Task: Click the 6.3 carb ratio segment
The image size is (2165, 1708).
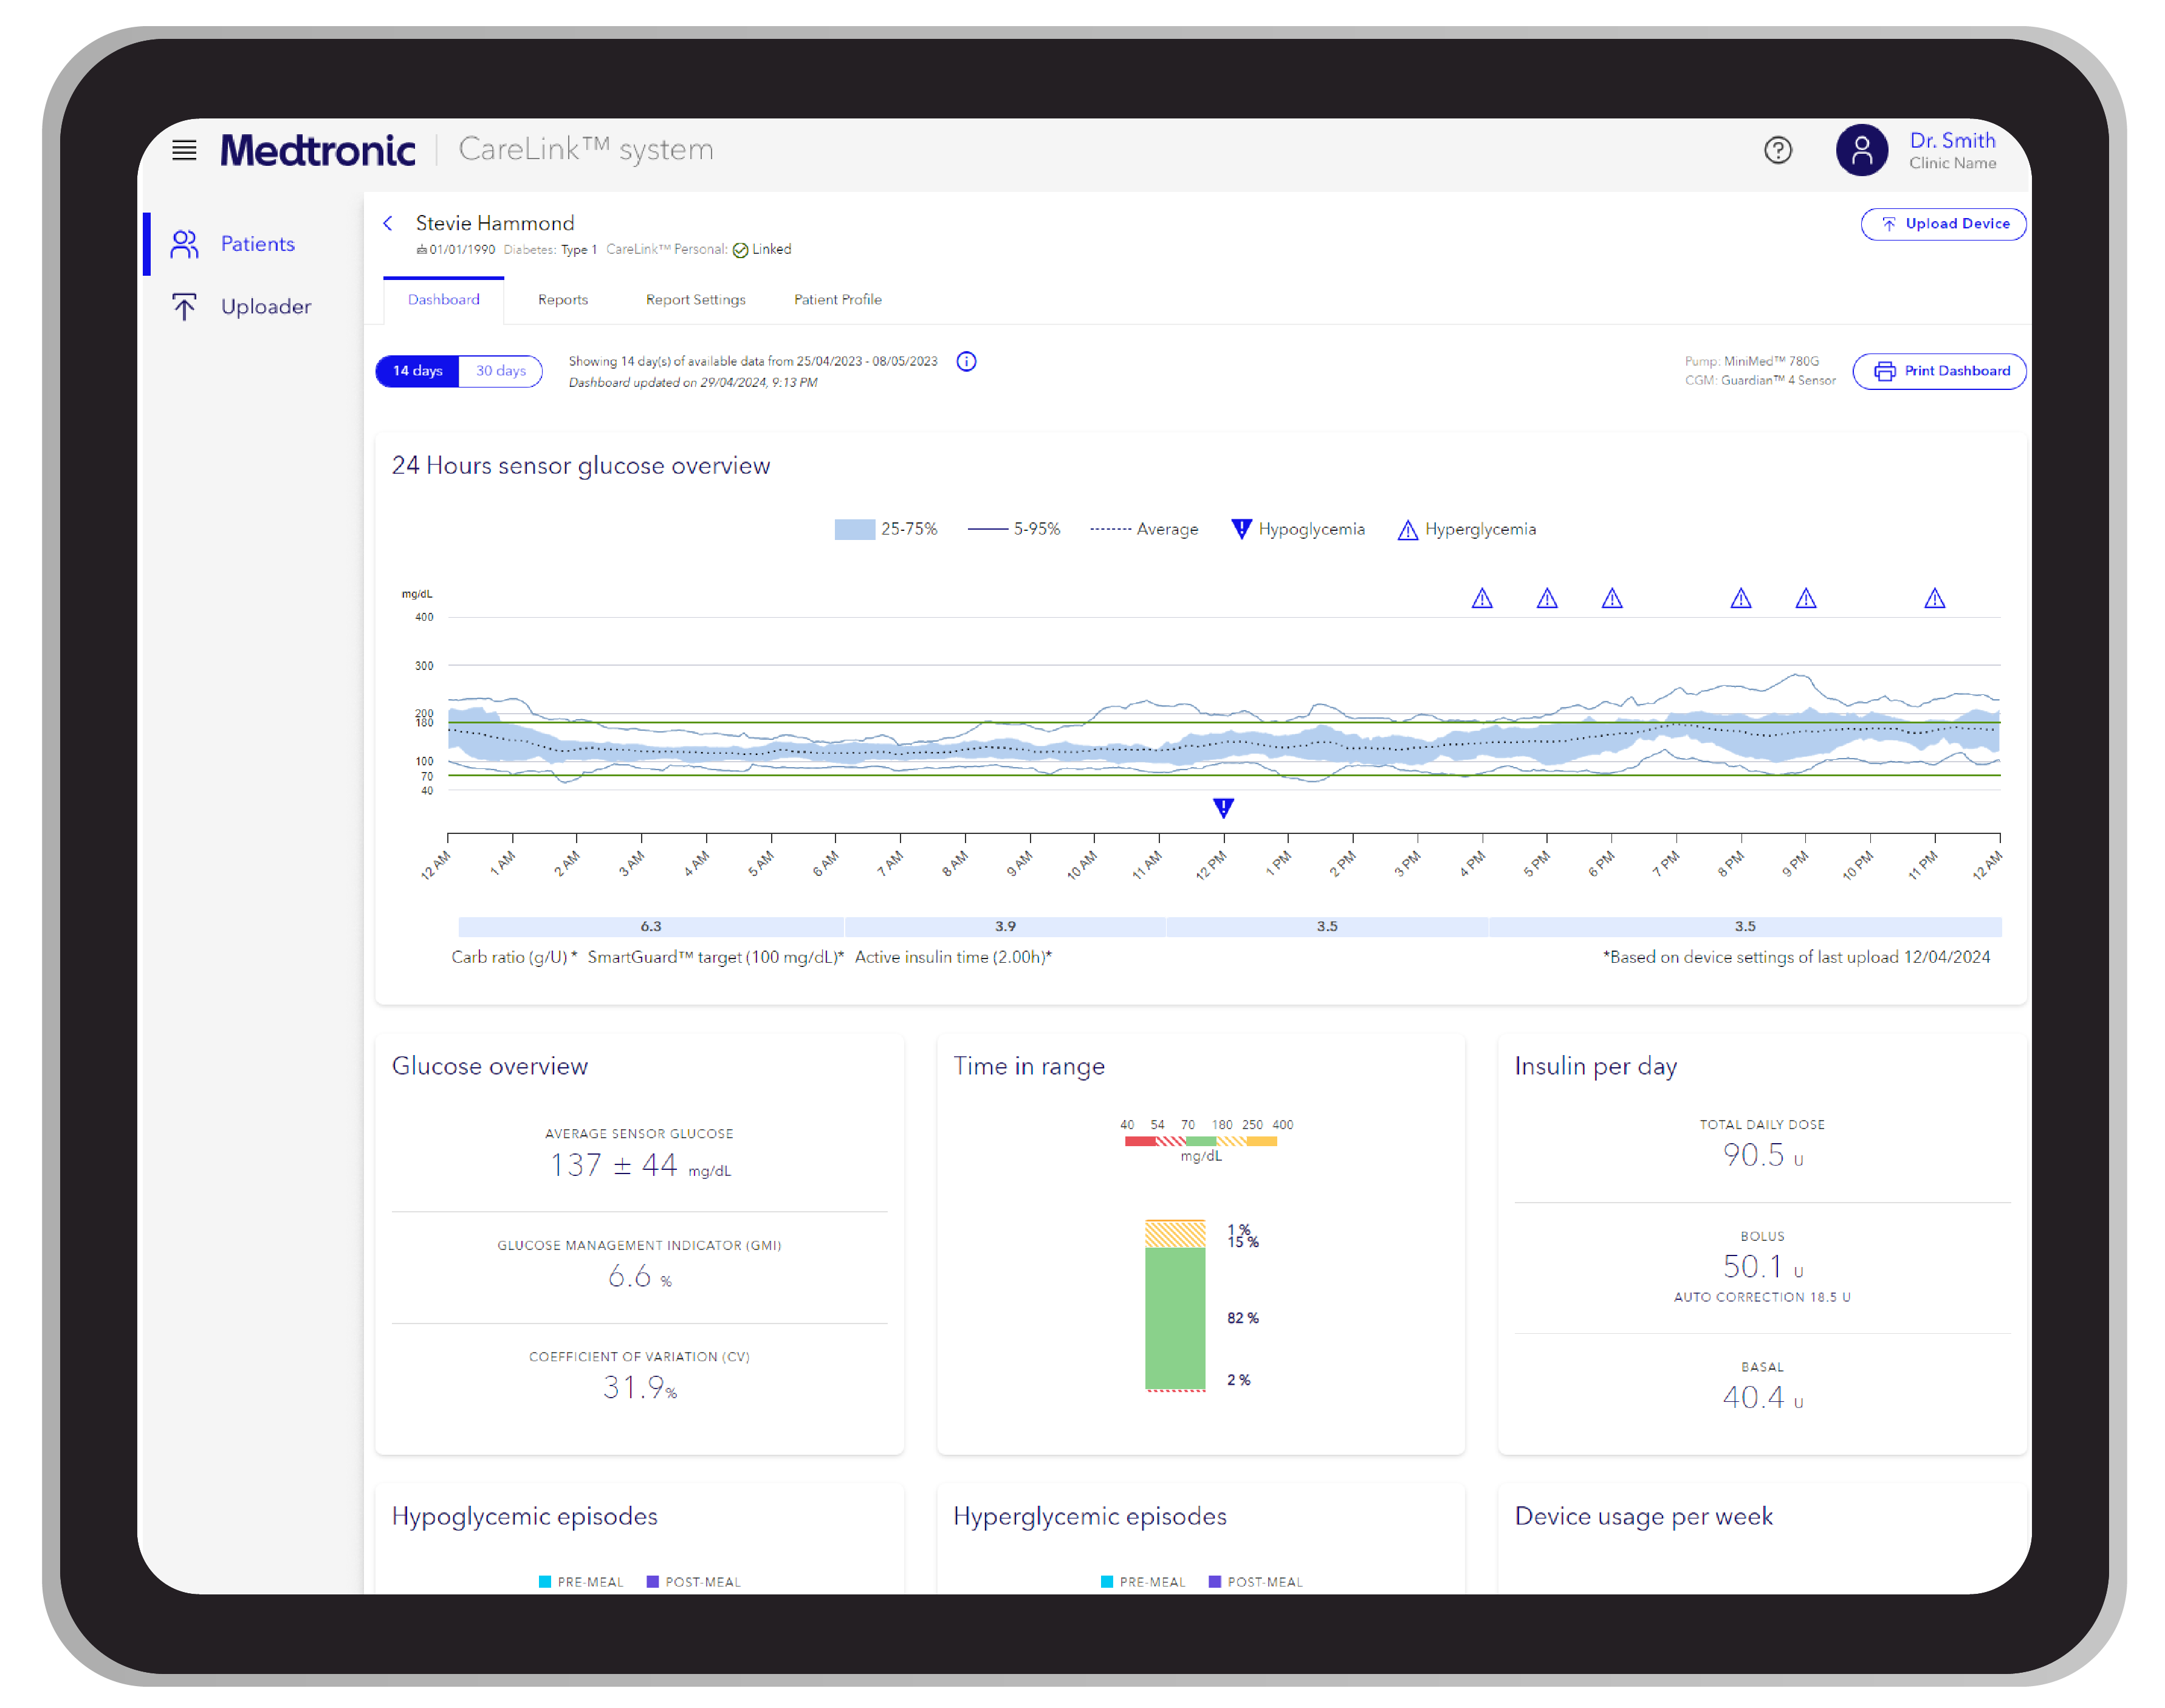Action: tap(650, 926)
